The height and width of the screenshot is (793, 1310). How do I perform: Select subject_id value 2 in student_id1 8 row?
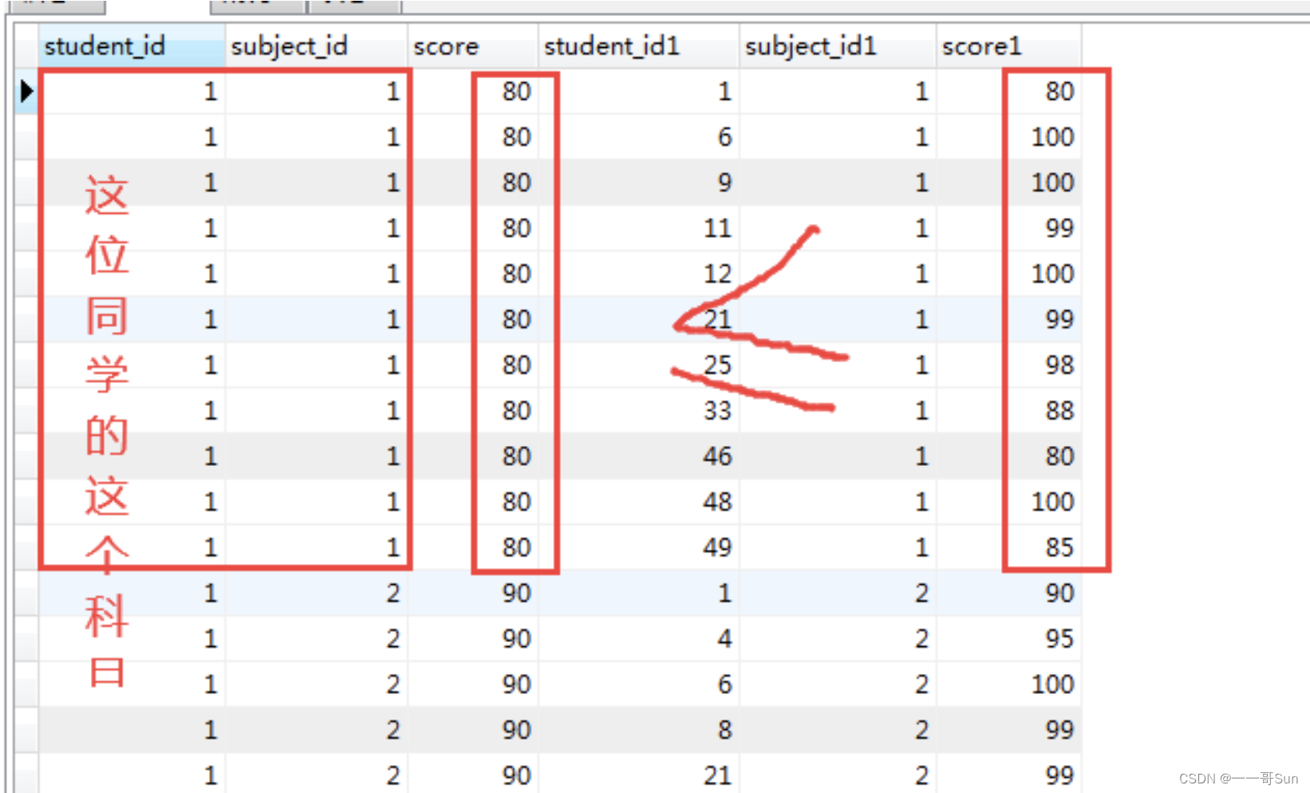pos(316,729)
